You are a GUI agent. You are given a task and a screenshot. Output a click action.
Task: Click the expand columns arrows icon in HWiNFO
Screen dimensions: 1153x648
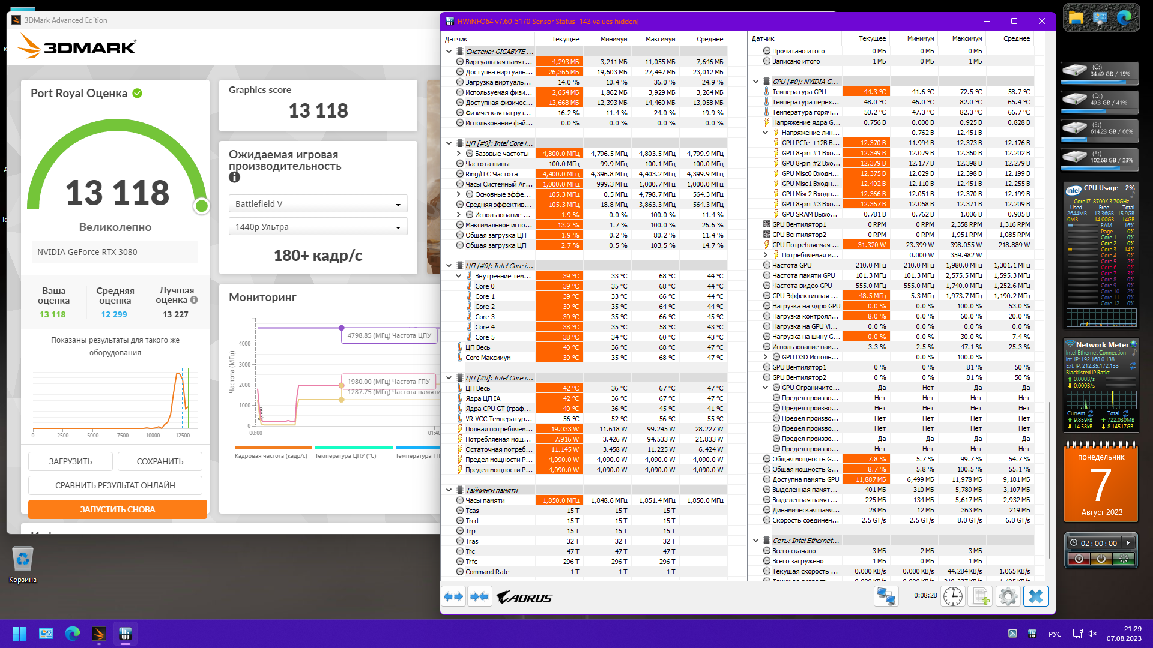pos(454,596)
